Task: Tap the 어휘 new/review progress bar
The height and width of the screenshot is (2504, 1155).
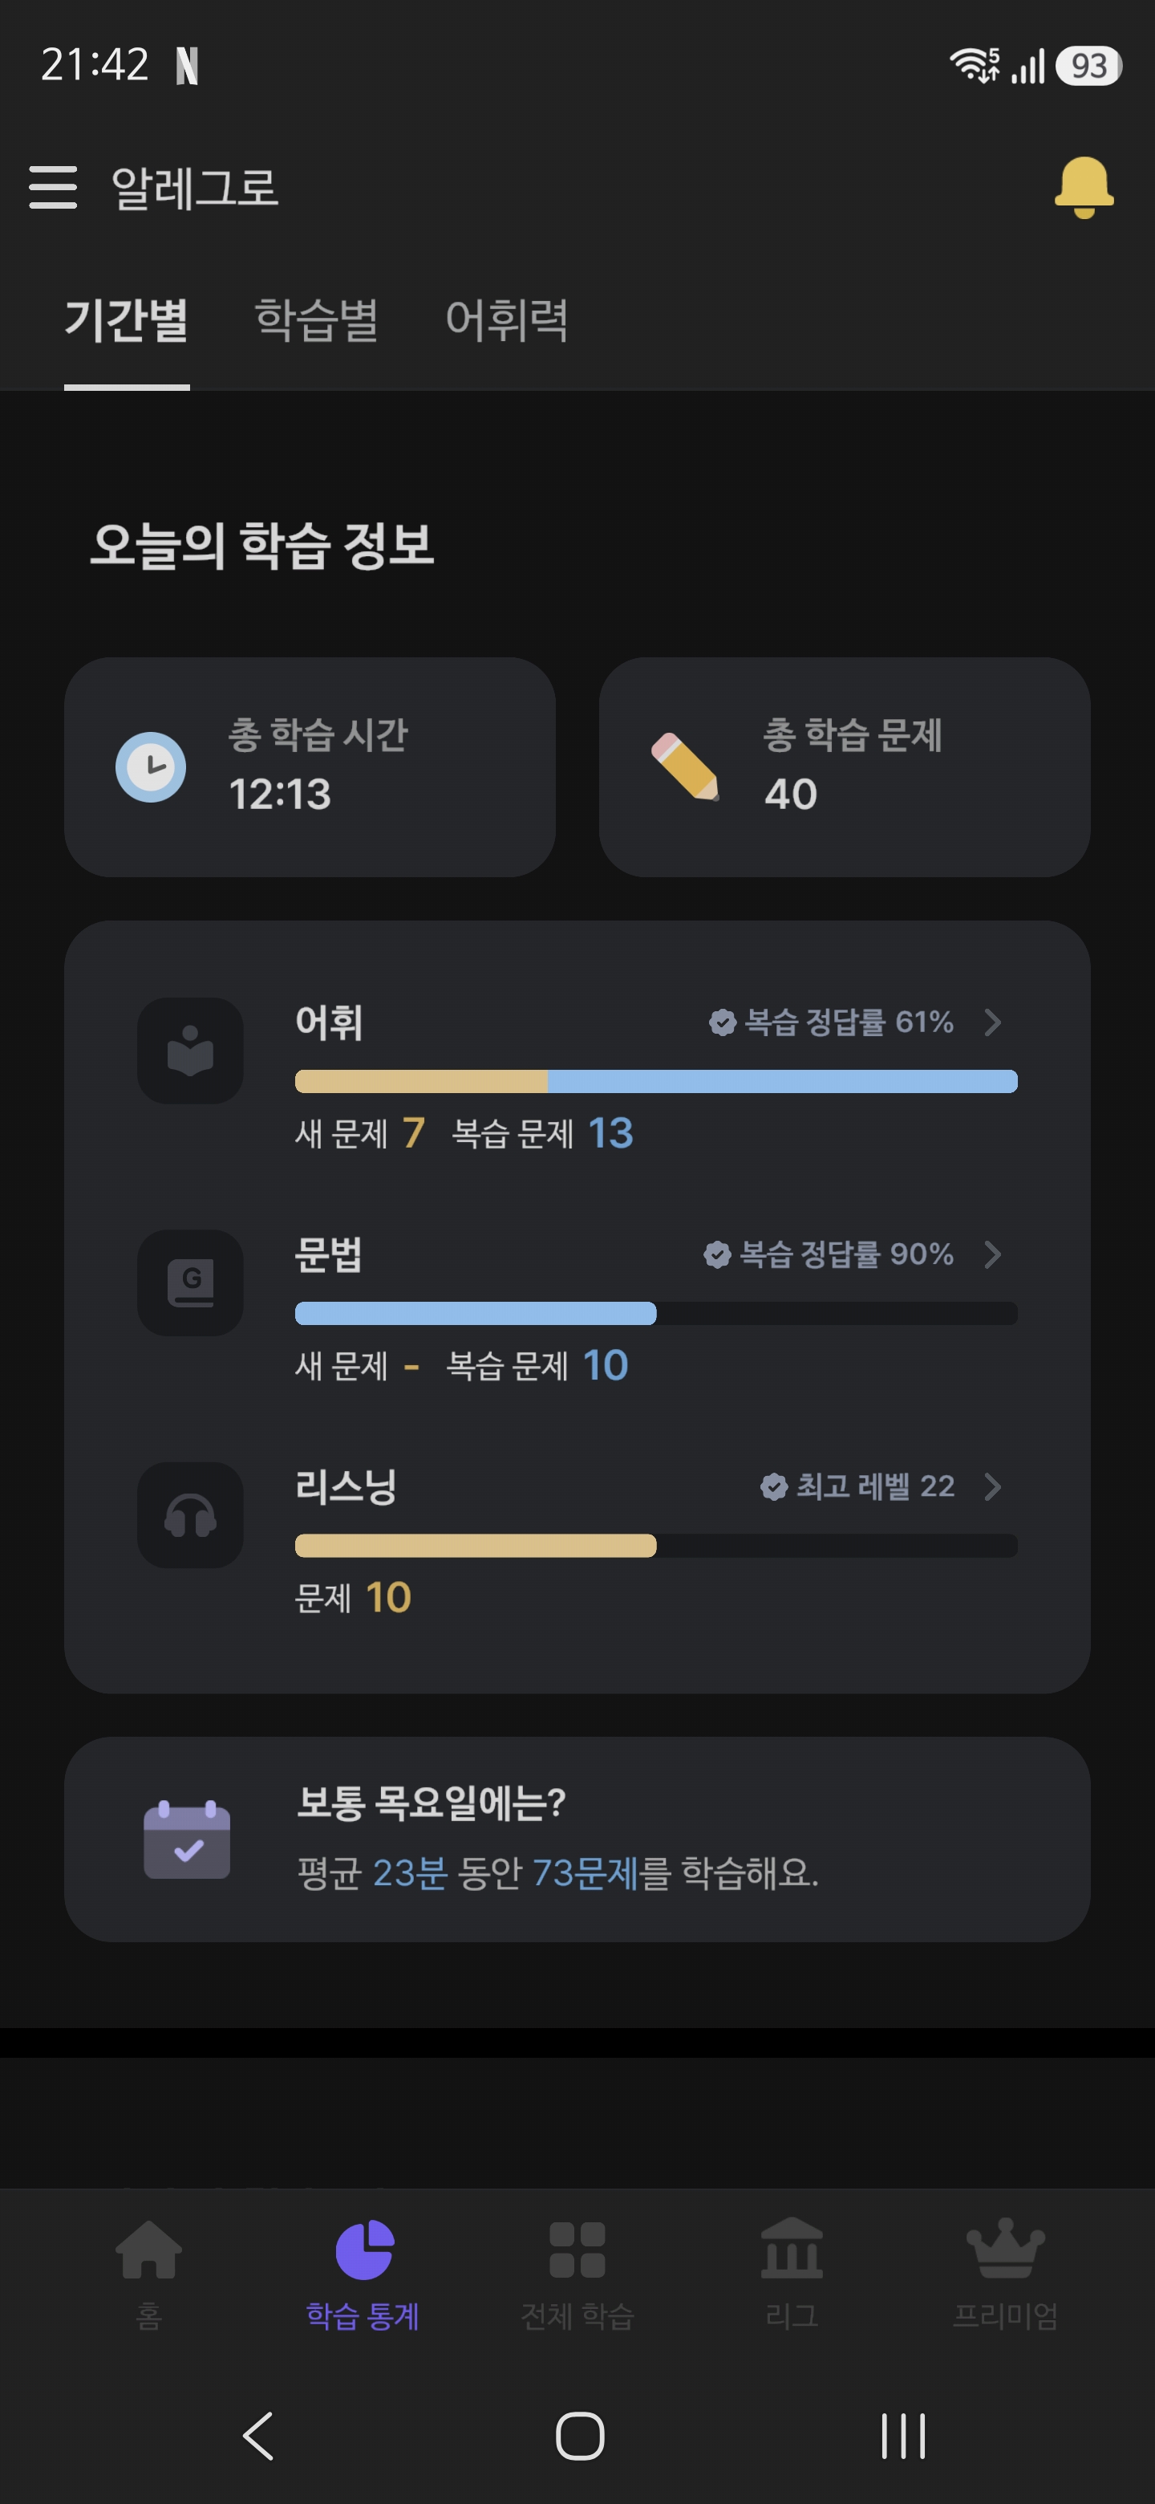Action: tap(655, 1082)
